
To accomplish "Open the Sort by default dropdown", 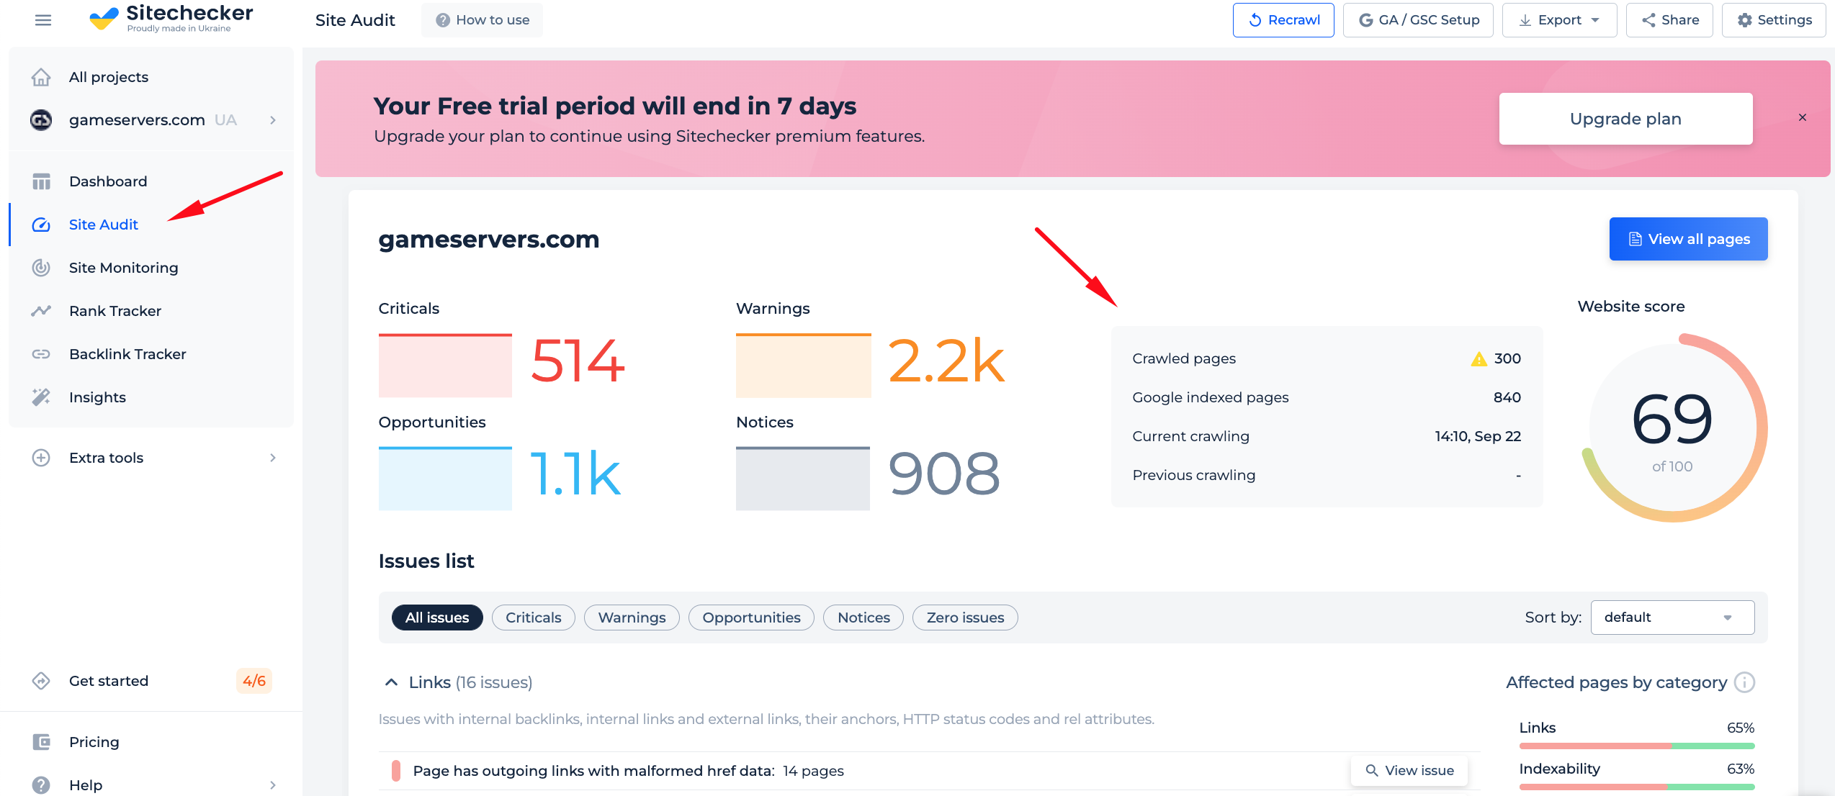I will tap(1672, 618).
